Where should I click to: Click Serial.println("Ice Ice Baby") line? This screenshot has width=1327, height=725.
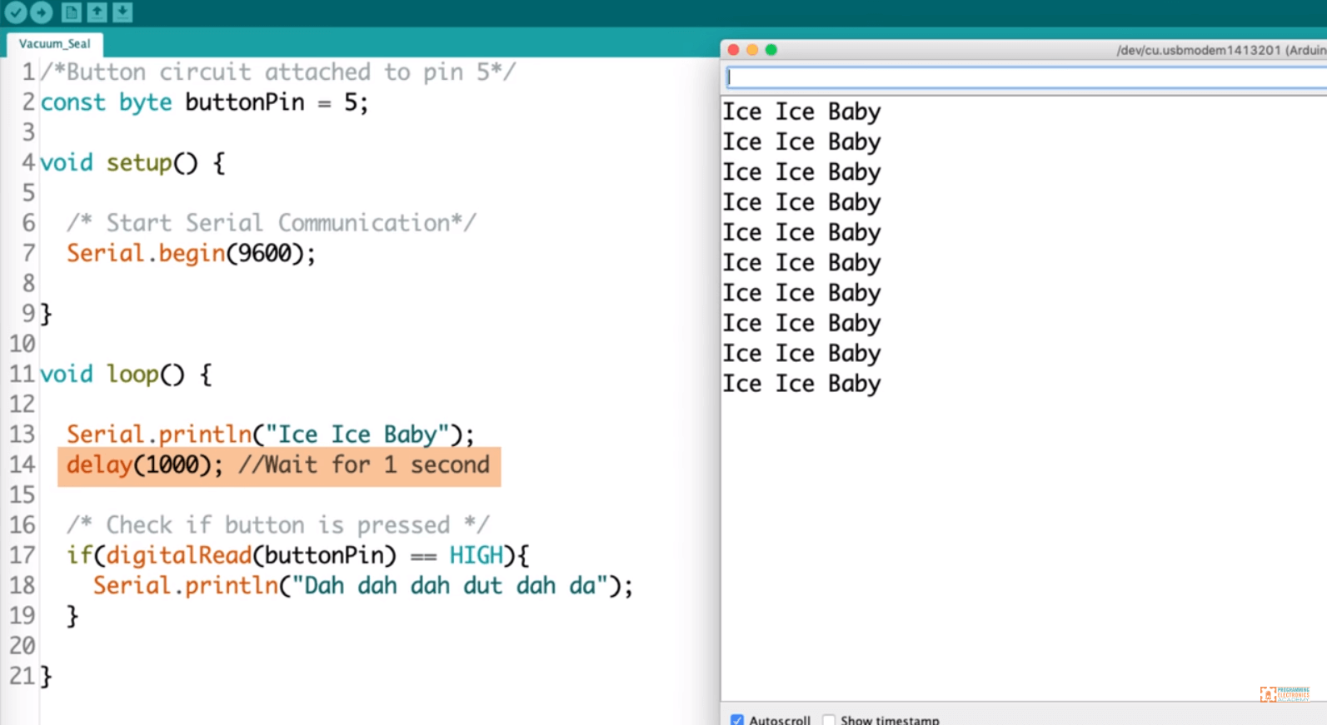pos(271,435)
